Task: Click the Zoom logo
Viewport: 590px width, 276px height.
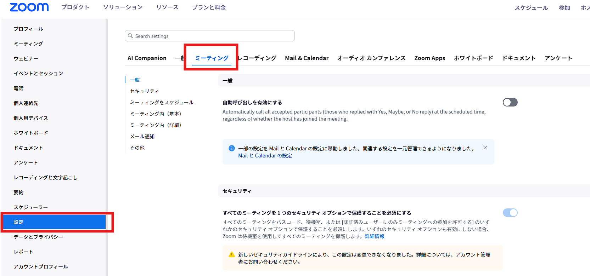Action: 29,7
